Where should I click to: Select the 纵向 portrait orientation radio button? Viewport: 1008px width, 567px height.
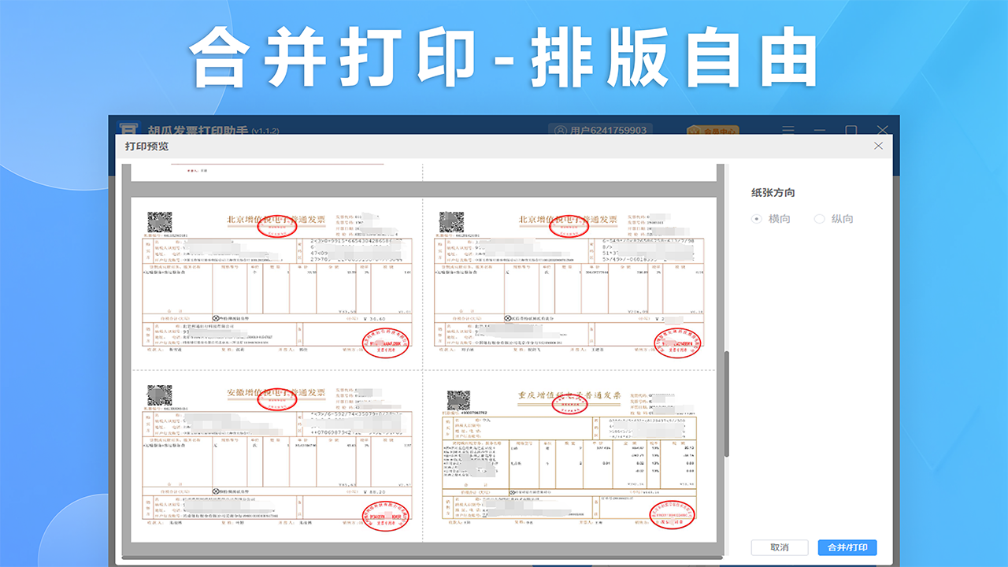pos(819,219)
